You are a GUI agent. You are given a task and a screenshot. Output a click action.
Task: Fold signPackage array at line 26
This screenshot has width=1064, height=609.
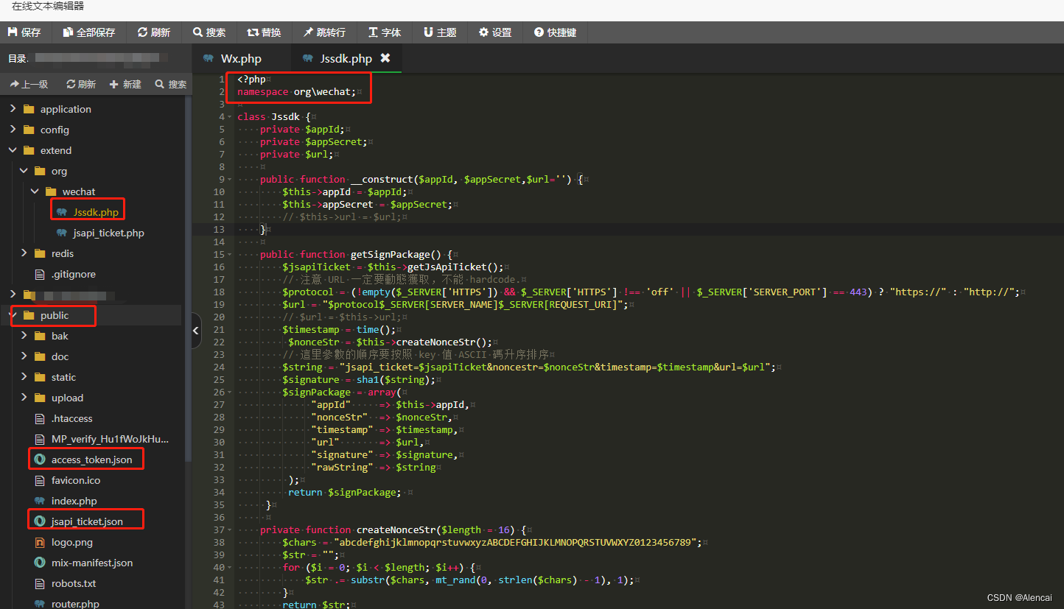click(231, 392)
